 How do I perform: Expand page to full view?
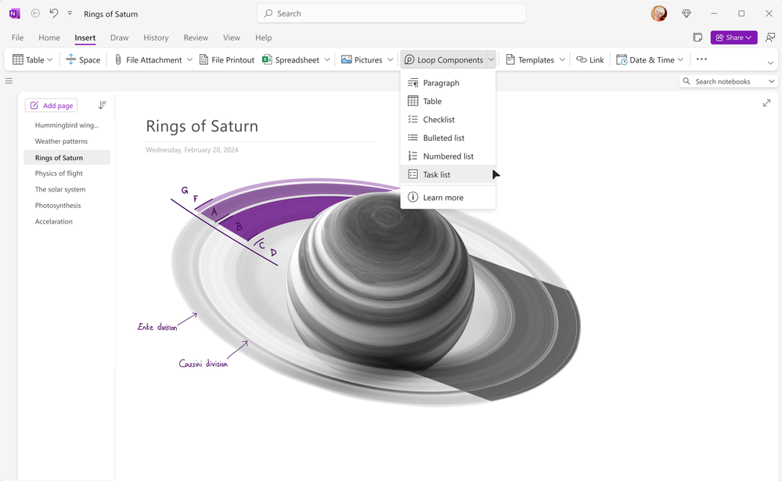pos(766,103)
